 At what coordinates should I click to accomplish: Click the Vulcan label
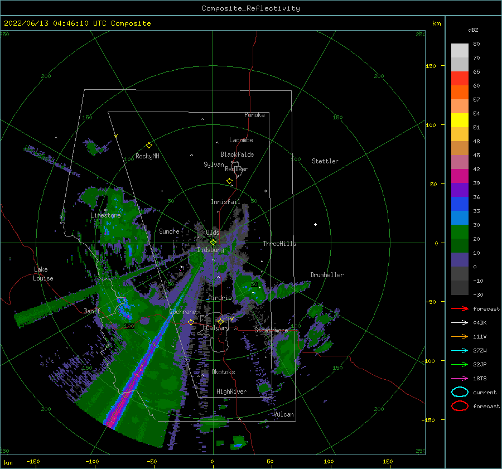click(284, 414)
